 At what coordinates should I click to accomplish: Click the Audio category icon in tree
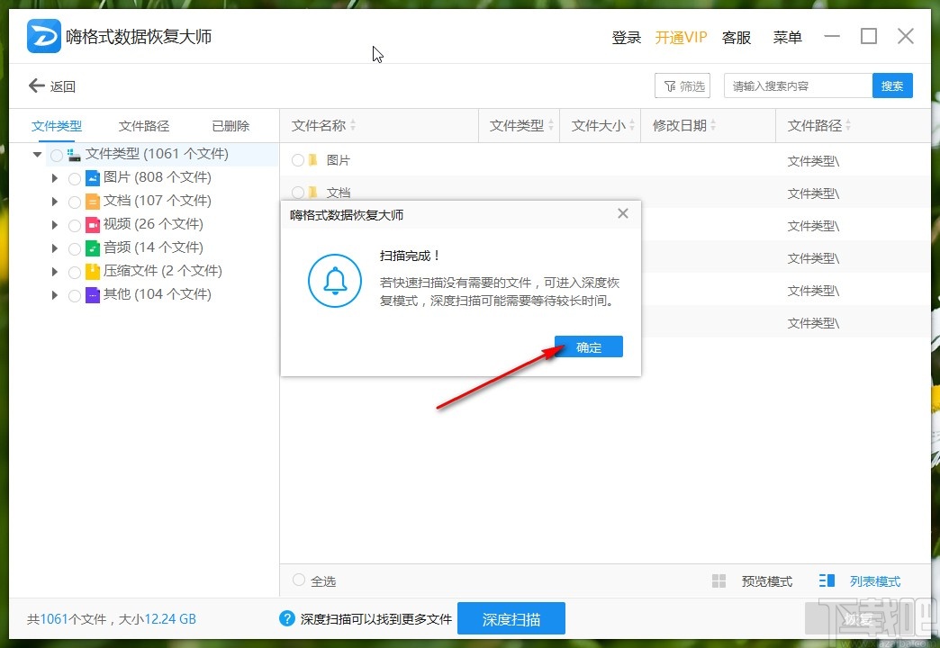tap(93, 247)
